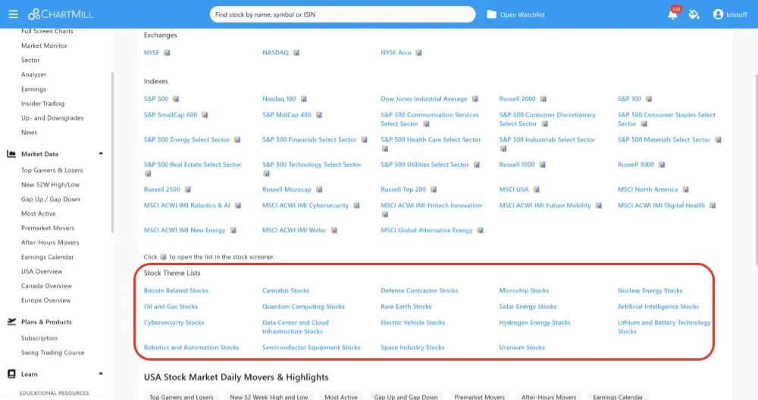
Task: Open Russell Microcap screener icon
Action: (319, 190)
